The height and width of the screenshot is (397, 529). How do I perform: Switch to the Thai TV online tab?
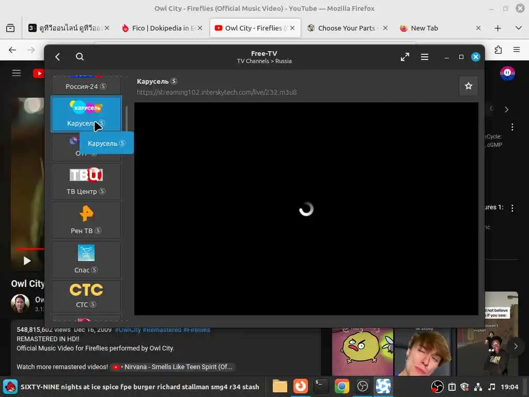tap(69, 28)
